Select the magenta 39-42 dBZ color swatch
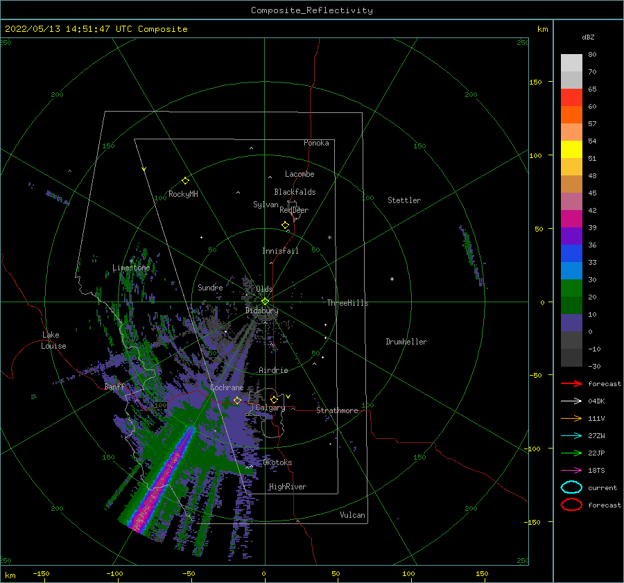Viewport: 624px width, 583px height. tap(571, 219)
